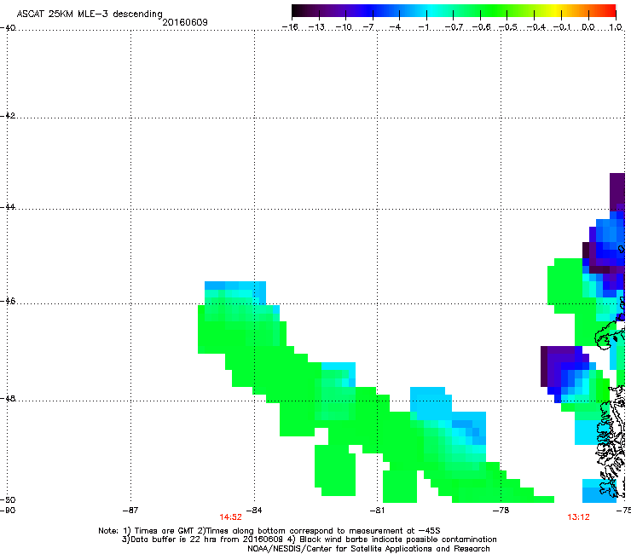Click the colorbar label -0.7
Screen dimensions: 631x554
pos(454,27)
